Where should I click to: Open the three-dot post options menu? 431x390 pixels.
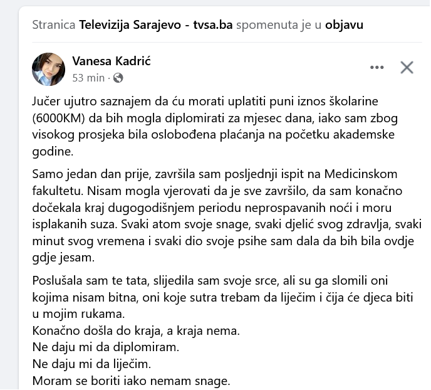click(x=376, y=68)
